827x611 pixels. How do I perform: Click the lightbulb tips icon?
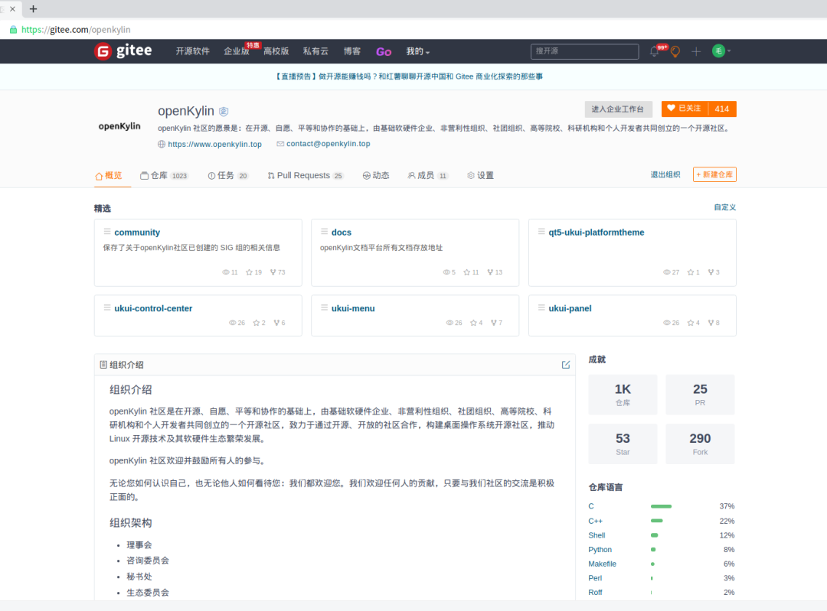coord(675,51)
